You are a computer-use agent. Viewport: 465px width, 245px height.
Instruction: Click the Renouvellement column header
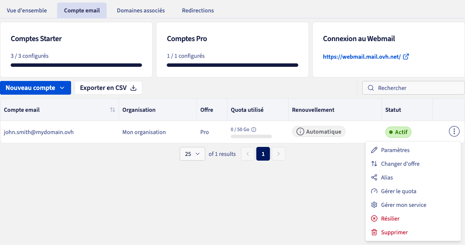point(313,110)
